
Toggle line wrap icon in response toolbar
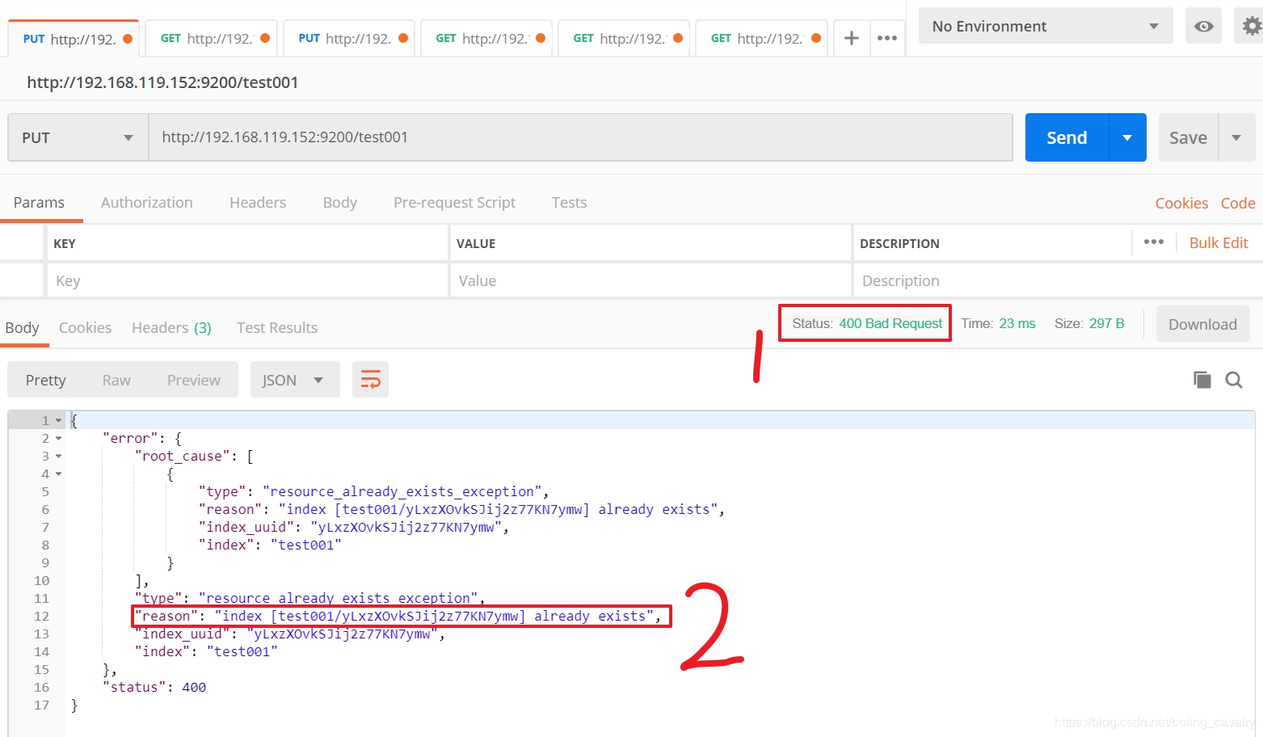tap(370, 380)
